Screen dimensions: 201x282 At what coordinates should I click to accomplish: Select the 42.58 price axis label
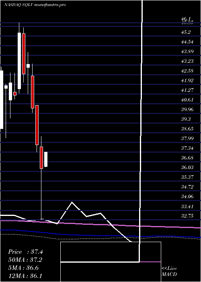(x=187, y=71)
